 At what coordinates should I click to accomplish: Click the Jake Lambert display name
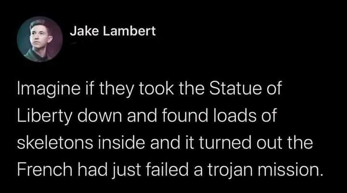coord(113,31)
